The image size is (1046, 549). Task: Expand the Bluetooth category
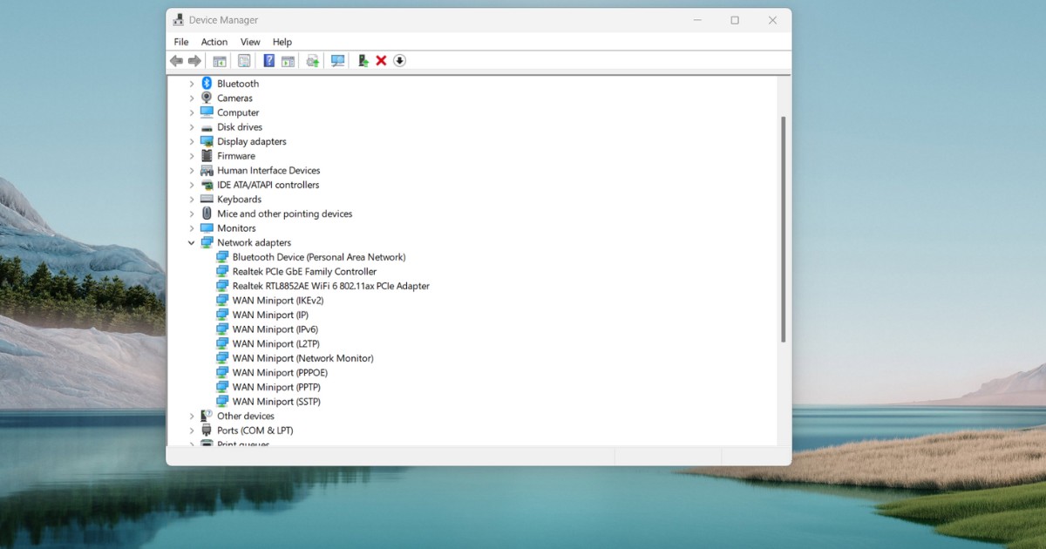(192, 84)
